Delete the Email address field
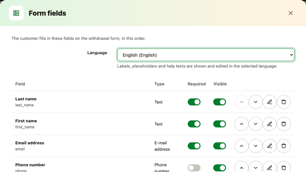The image size is (306, 172). (x=283, y=146)
